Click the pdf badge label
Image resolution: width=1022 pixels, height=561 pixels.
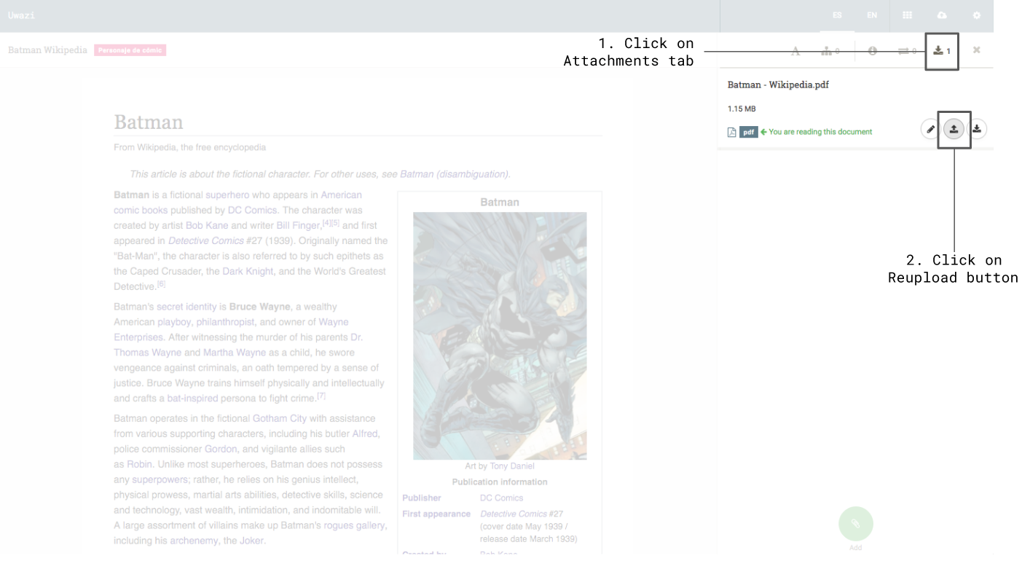pyautogui.click(x=749, y=132)
